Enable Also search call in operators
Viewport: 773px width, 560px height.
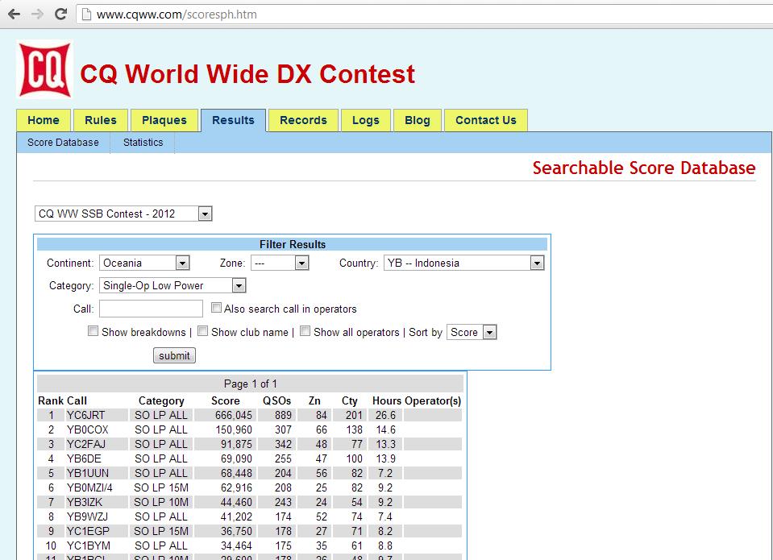pyautogui.click(x=216, y=308)
